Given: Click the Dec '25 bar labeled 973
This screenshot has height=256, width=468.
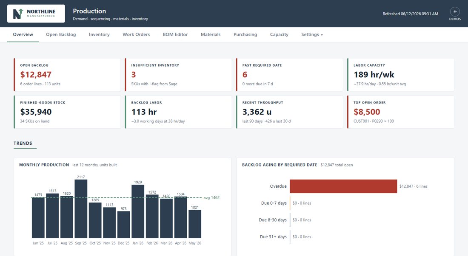Looking at the screenshot, I should tap(123, 225).
